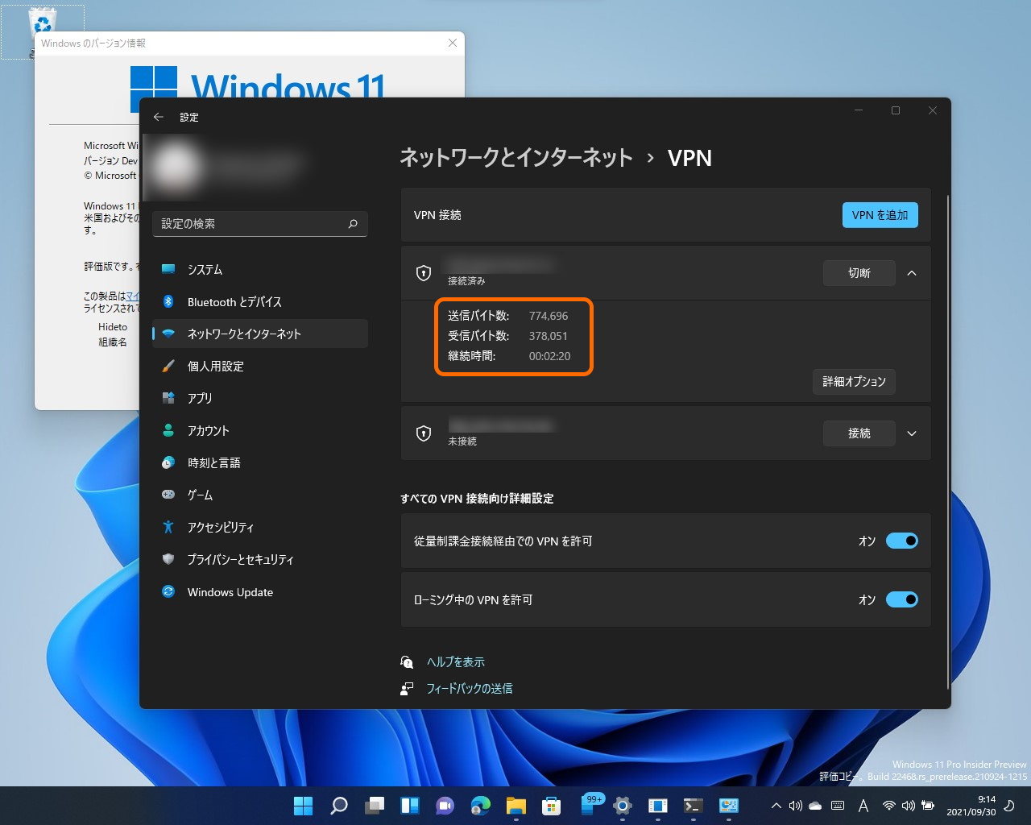Turn off 従量制課金接続経由での VPN を許可
This screenshot has height=825, width=1031.
(901, 541)
